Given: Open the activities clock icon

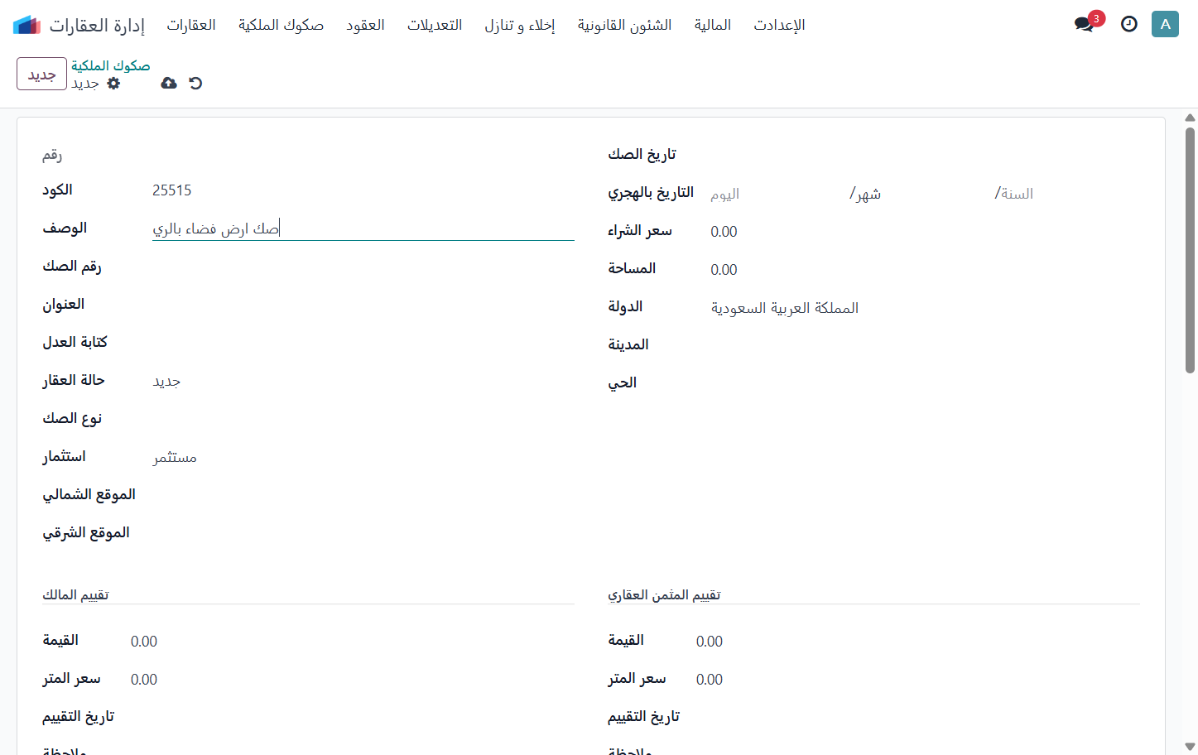Looking at the screenshot, I should (x=1129, y=24).
